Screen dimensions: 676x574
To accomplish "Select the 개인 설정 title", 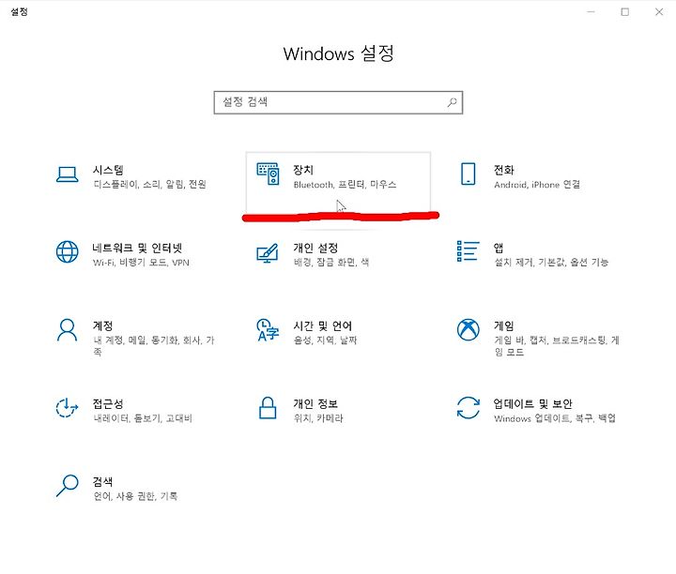I will coord(315,248).
